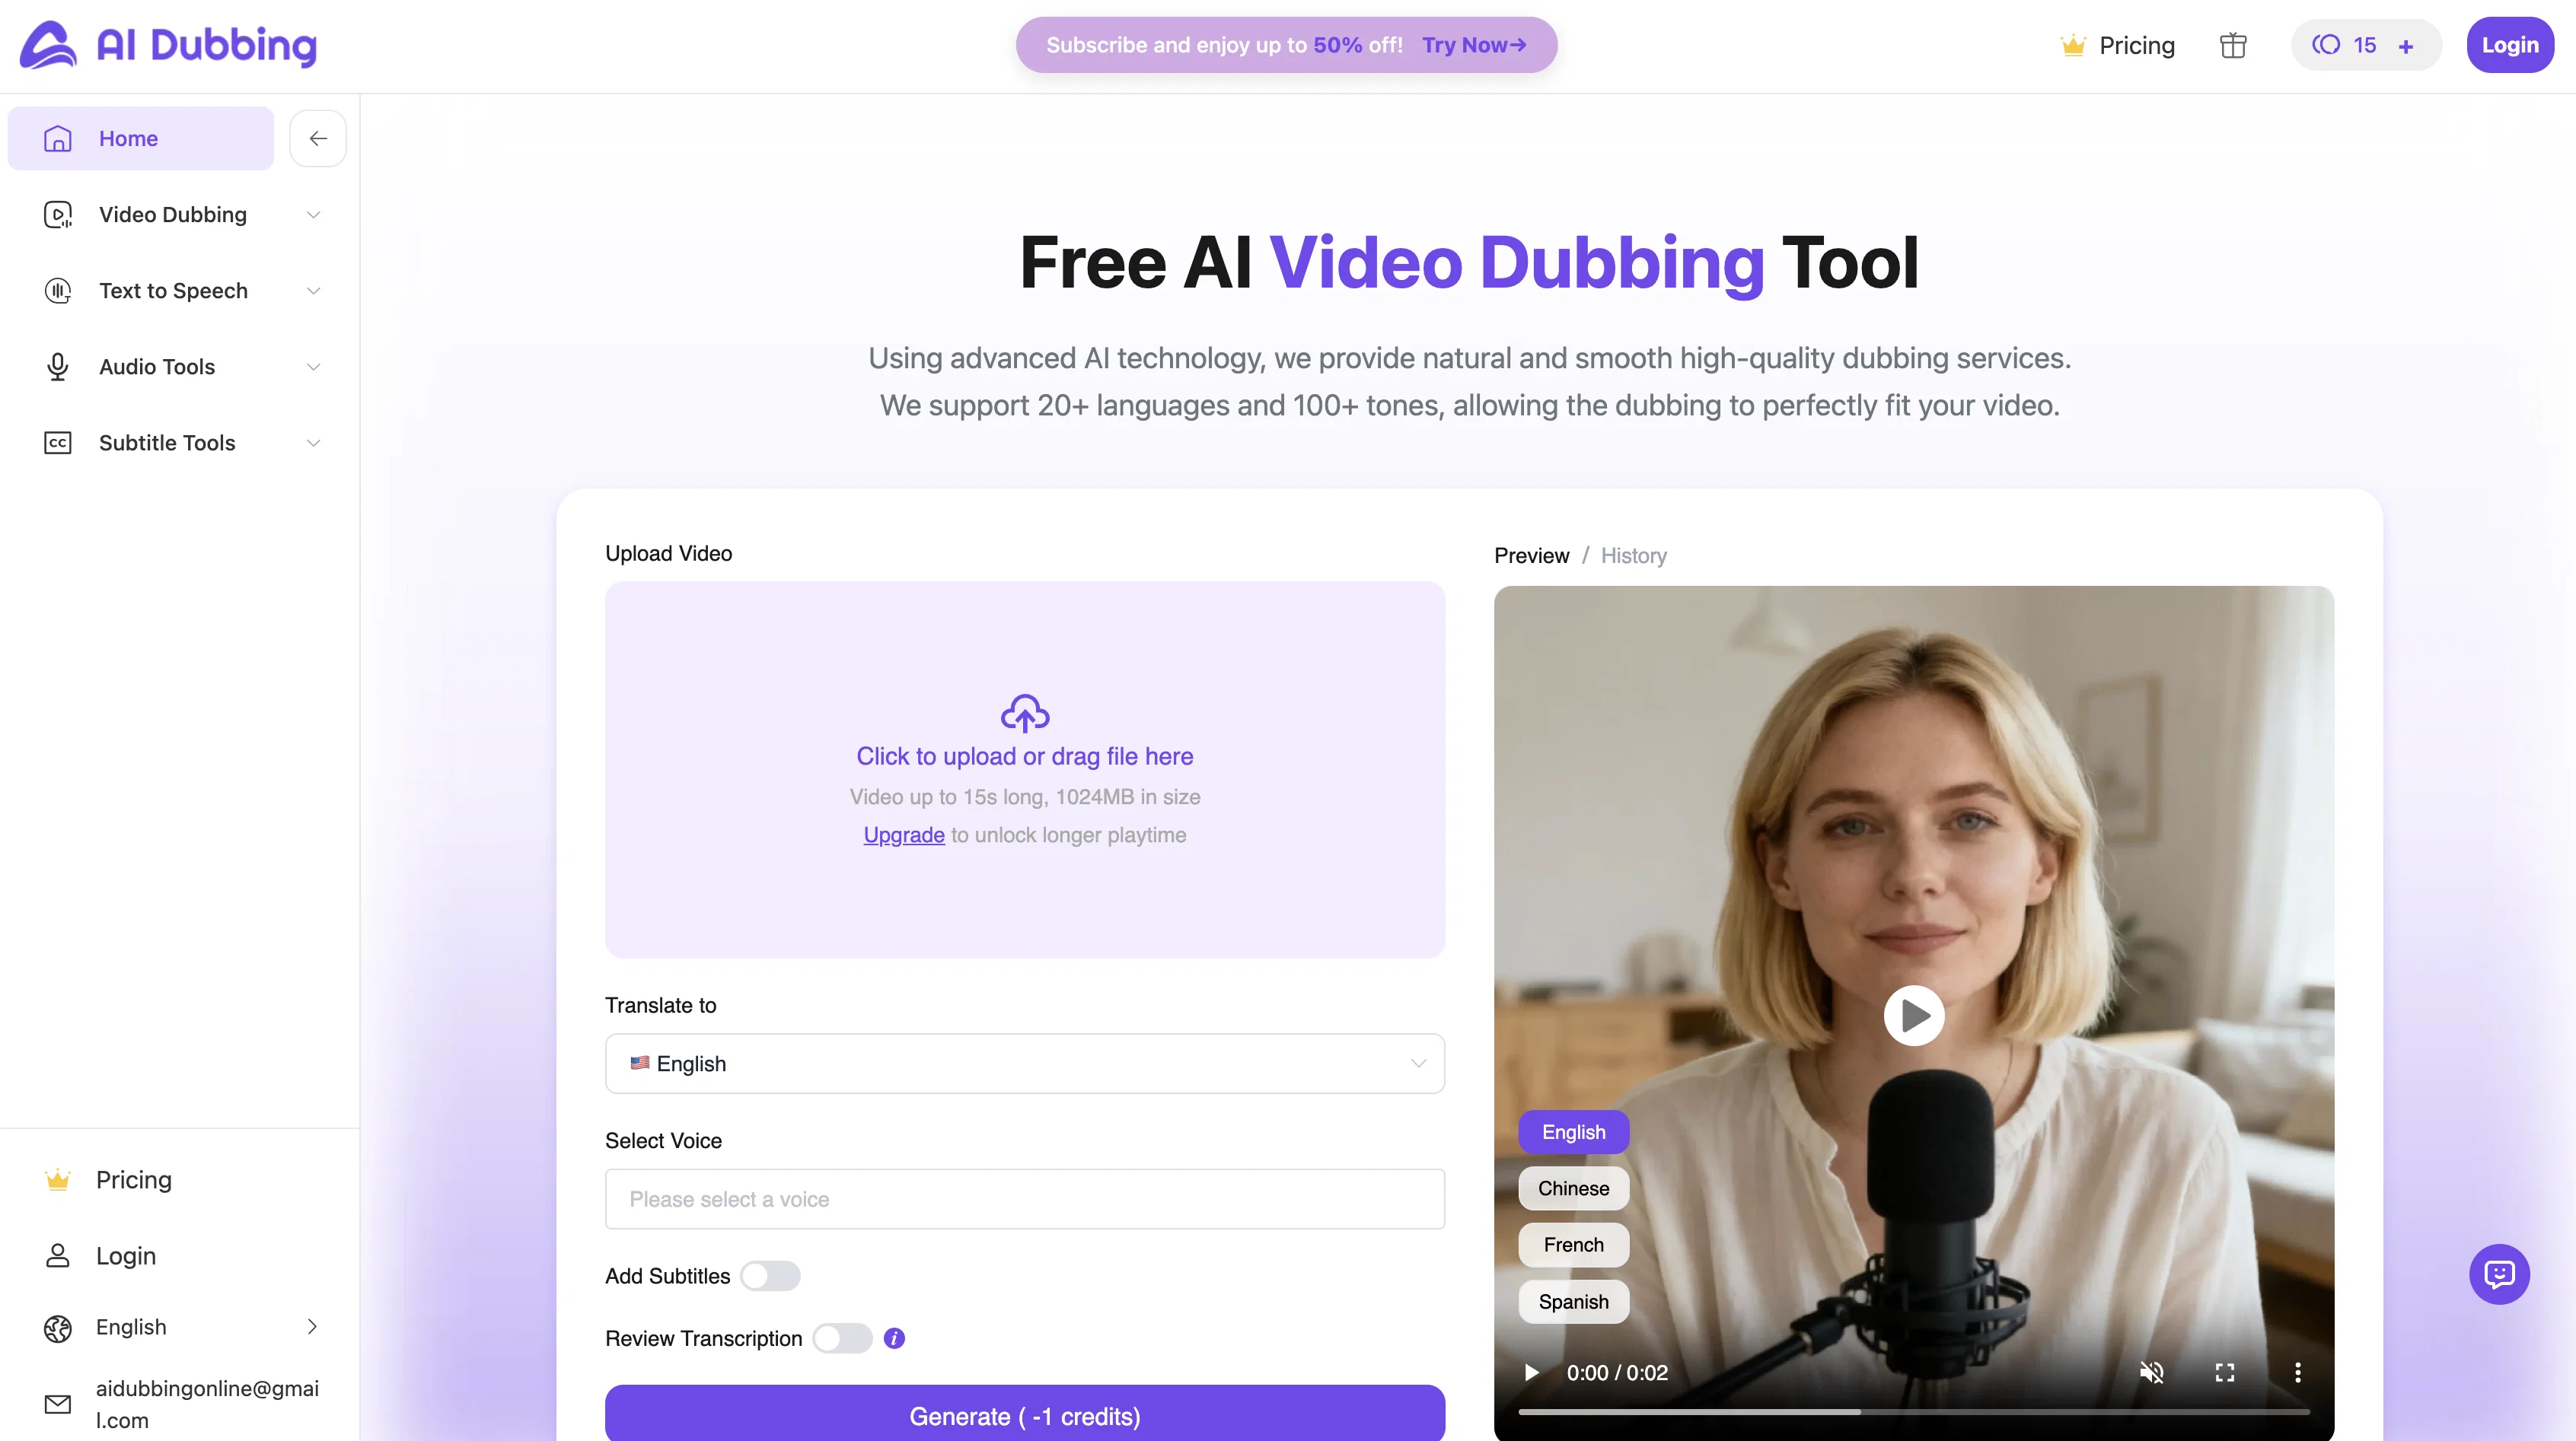Open the Translate to language dropdown
The image size is (2576, 1441).
click(x=1025, y=1064)
